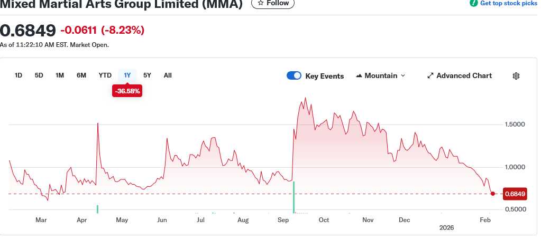Click the green top stock picks icon

pyautogui.click(x=474, y=3)
